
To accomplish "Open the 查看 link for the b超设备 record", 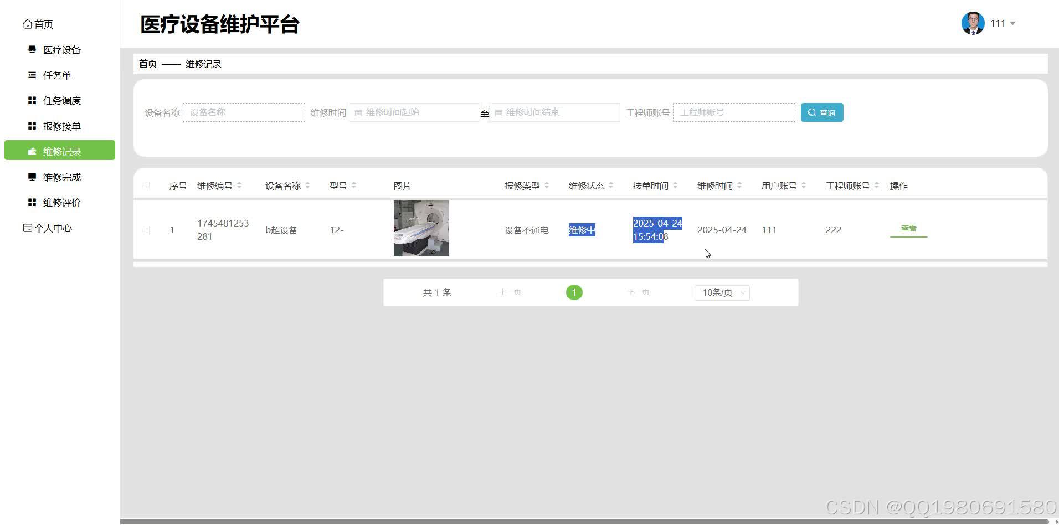I will (908, 228).
